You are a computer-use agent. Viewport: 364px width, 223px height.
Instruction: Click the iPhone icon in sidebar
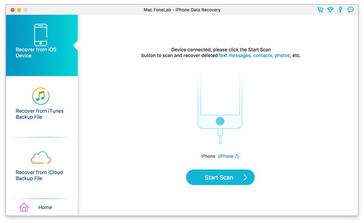pyautogui.click(x=41, y=35)
